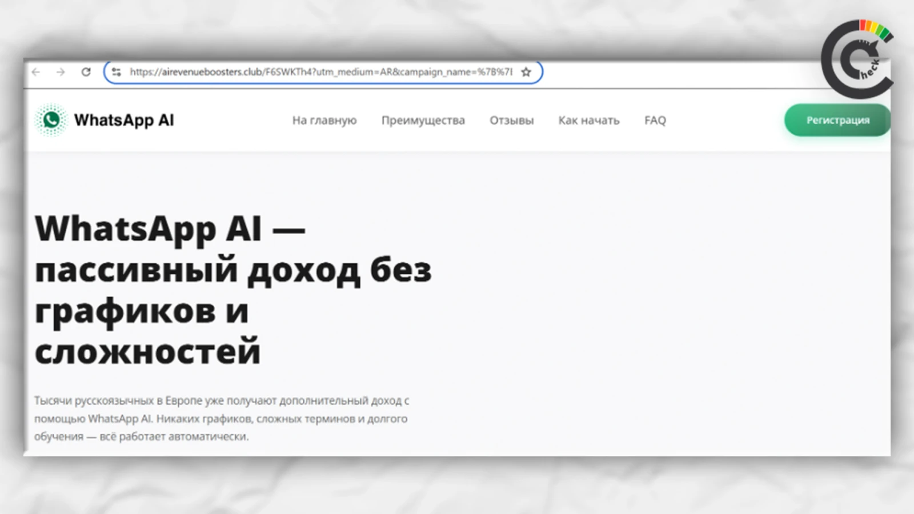Bookmark page with the star icon
Image resolution: width=914 pixels, height=514 pixels.
click(x=526, y=72)
